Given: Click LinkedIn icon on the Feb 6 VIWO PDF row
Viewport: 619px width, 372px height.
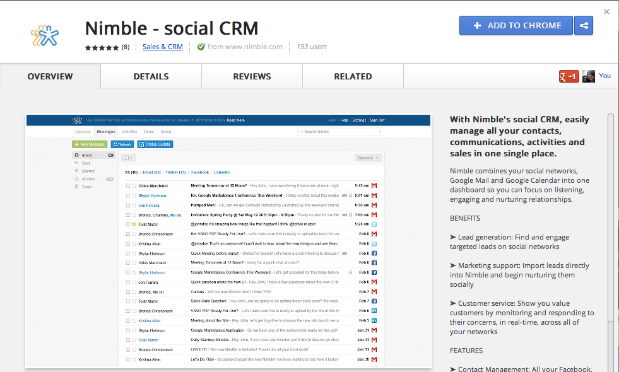Looking at the screenshot, I should point(374,311).
